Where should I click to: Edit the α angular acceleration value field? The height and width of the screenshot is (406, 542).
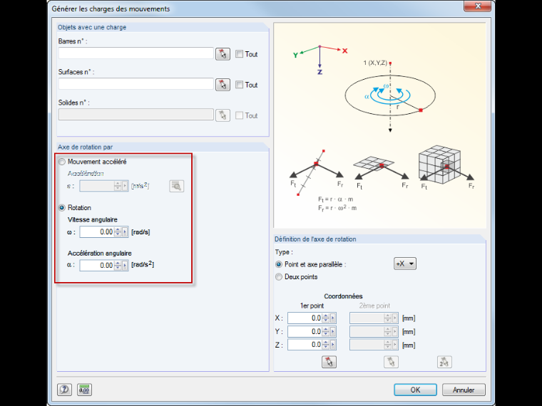(x=97, y=266)
